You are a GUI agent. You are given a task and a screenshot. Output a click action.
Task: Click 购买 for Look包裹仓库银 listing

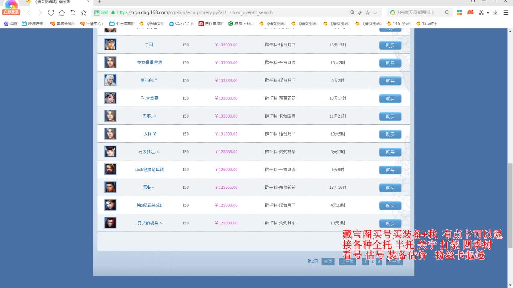(x=390, y=170)
